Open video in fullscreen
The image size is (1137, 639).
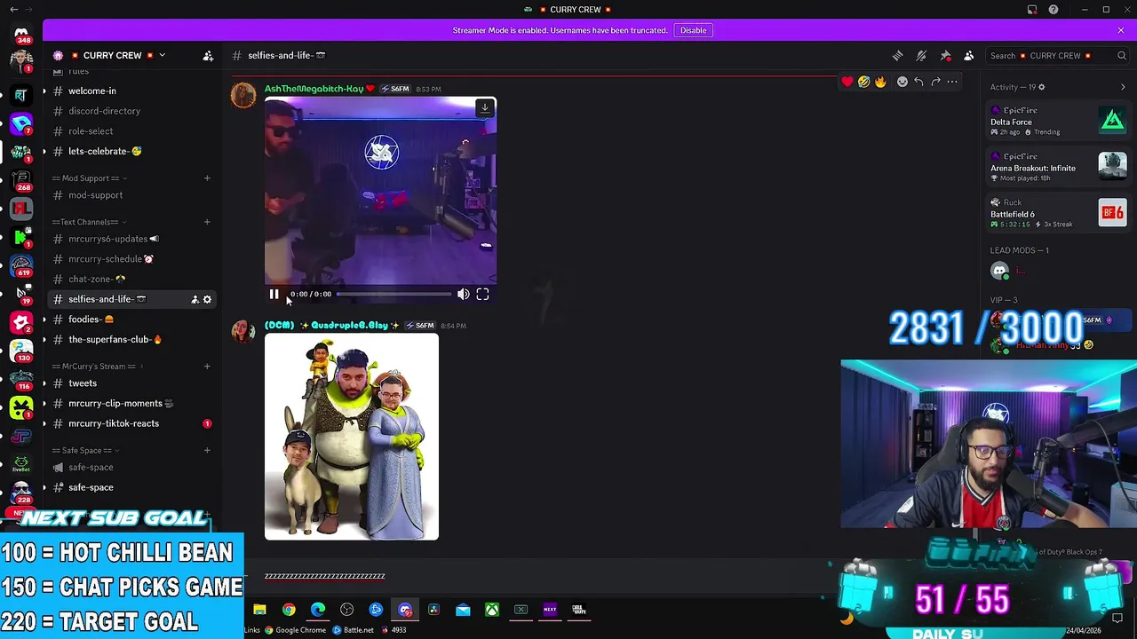click(482, 294)
